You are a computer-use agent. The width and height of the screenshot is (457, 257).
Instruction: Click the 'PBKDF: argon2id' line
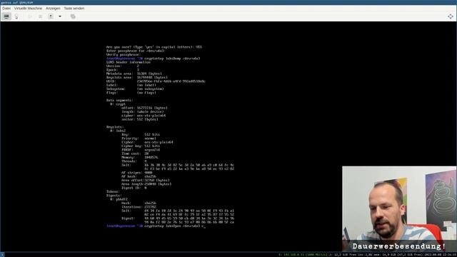pos(141,150)
